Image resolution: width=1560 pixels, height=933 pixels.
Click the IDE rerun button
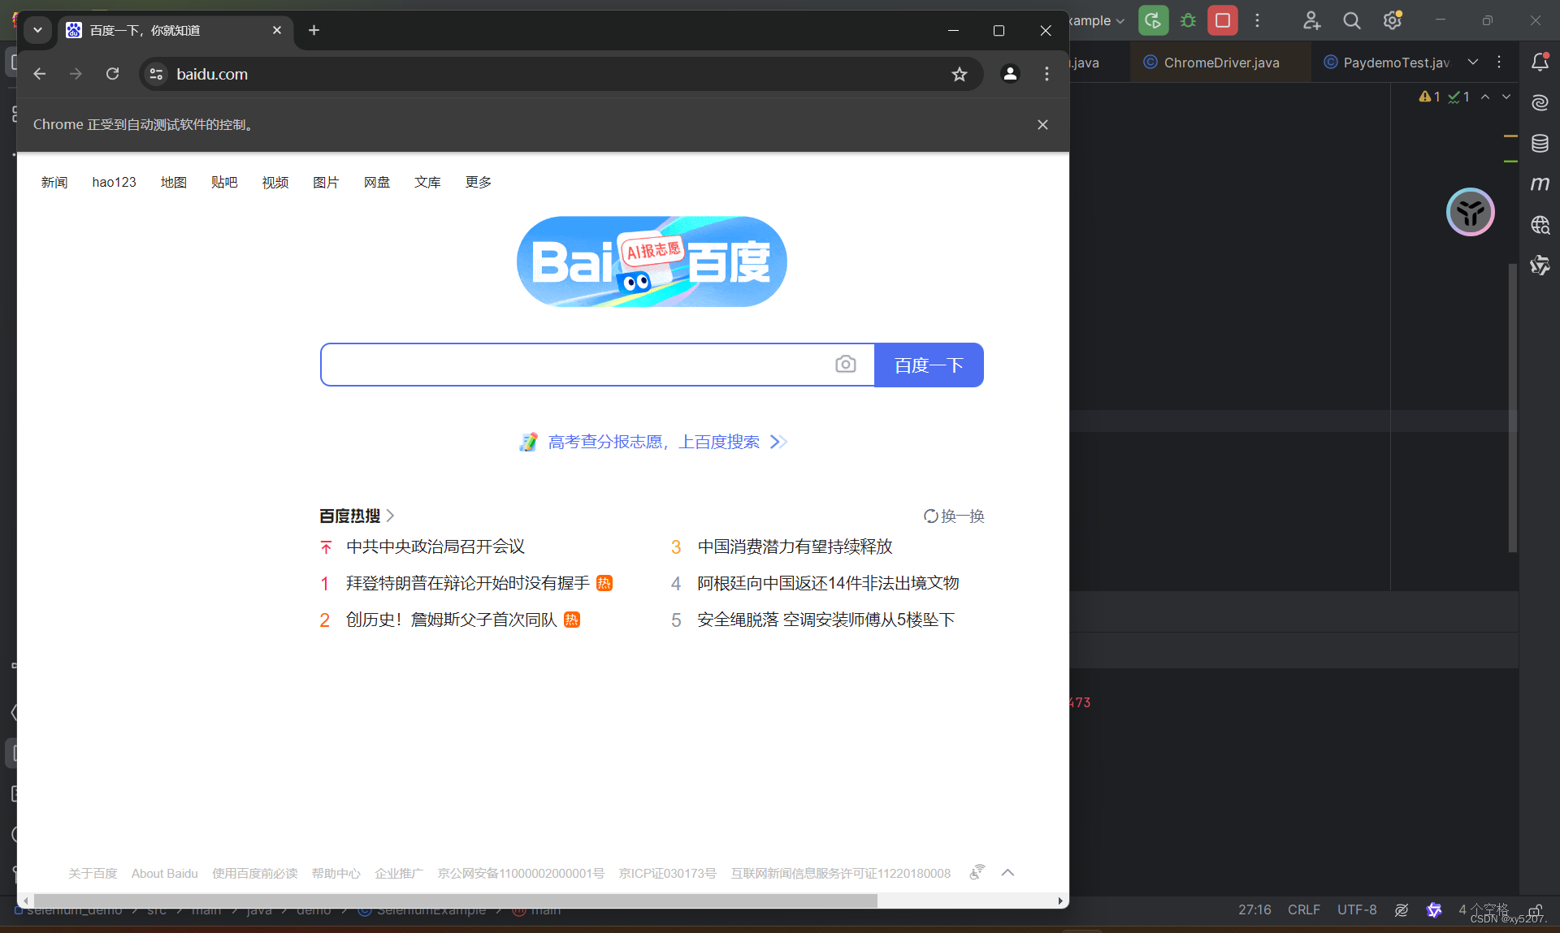1153,20
